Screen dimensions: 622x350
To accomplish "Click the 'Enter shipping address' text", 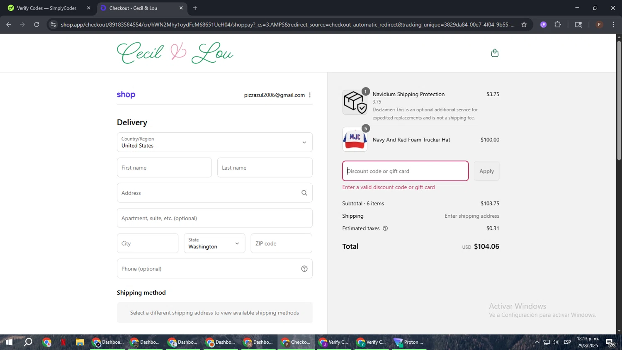I will (x=472, y=216).
